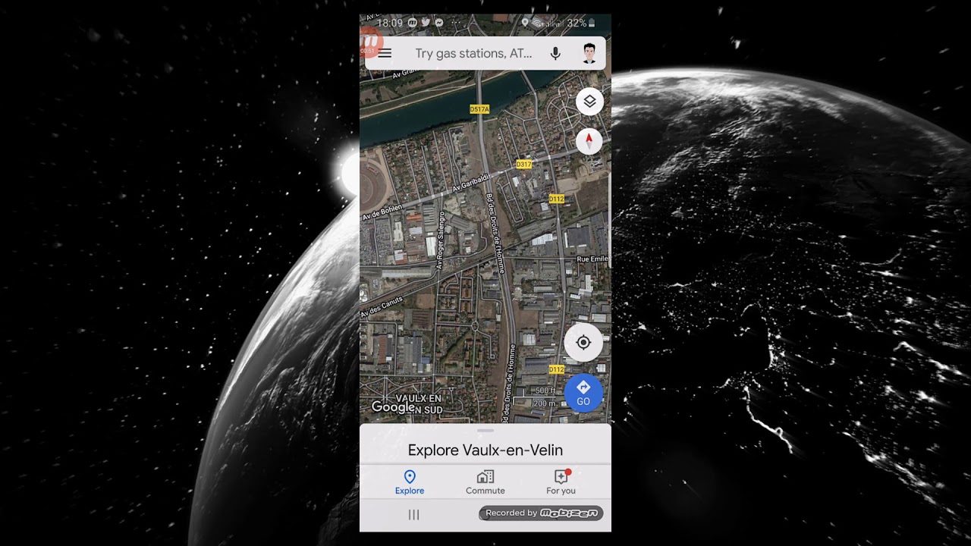Image resolution: width=971 pixels, height=546 pixels.
Task: Tap the Messenger notification icon in status bar
Action: [x=439, y=23]
